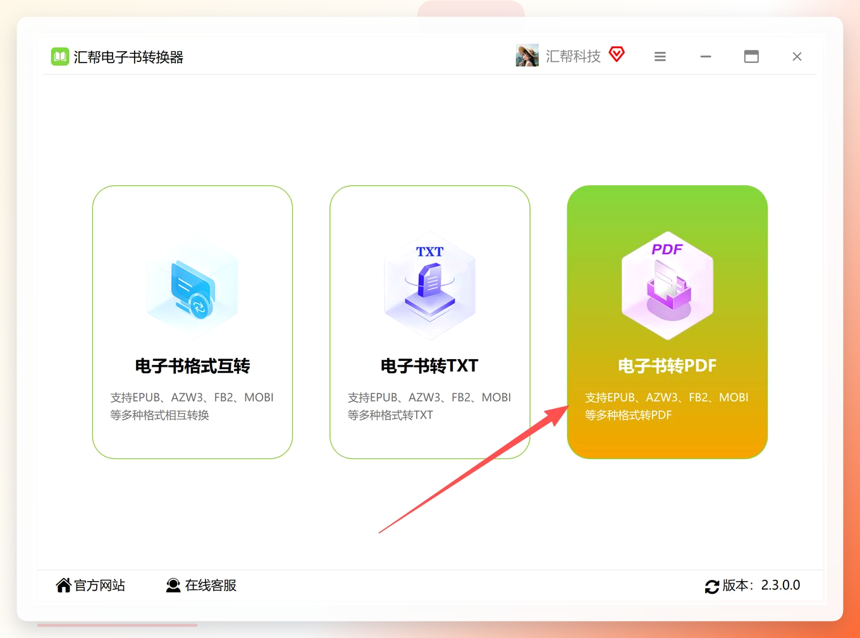Open the hamburger menu
This screenshot has width=860, height=638.
click(660, 56)
